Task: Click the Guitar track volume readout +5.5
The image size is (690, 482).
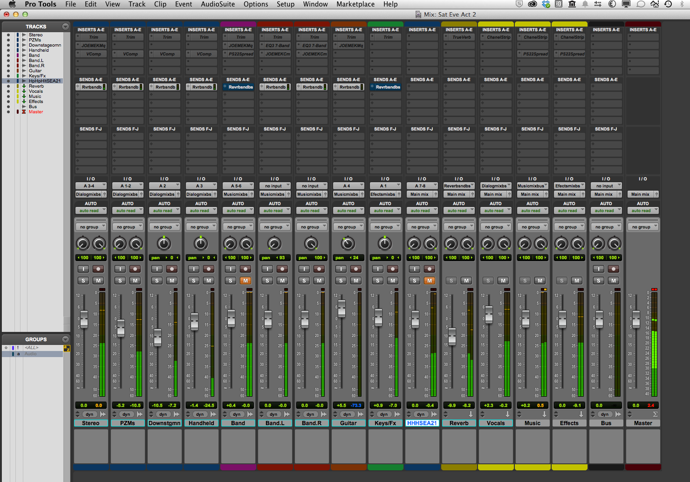Action: point(342,406)
